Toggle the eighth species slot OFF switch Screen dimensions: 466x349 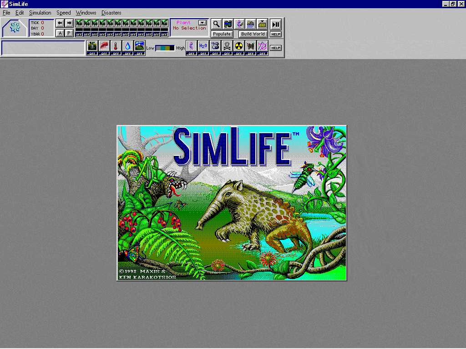[133, 35]
